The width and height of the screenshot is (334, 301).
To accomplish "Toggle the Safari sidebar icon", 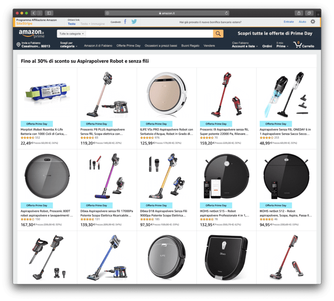I will 49,13.
